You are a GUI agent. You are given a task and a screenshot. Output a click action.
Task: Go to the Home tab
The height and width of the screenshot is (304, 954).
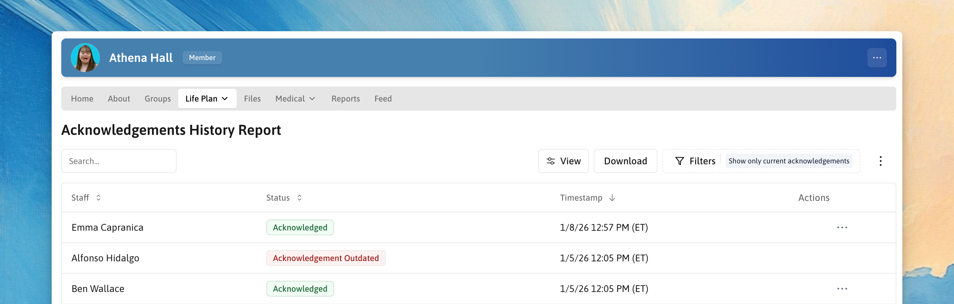[82, 99]
